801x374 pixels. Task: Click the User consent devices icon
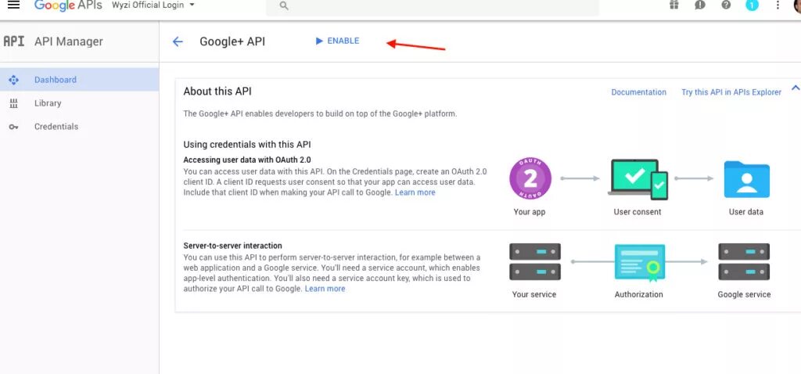(x=638, y=179)
